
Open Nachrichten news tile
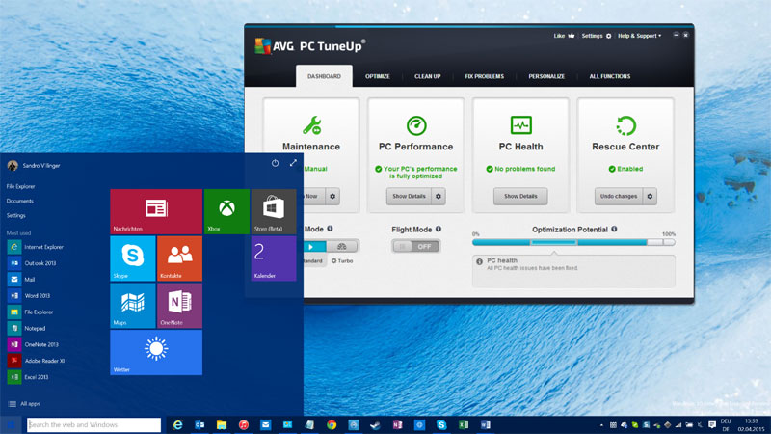click(x=156, y=211)
